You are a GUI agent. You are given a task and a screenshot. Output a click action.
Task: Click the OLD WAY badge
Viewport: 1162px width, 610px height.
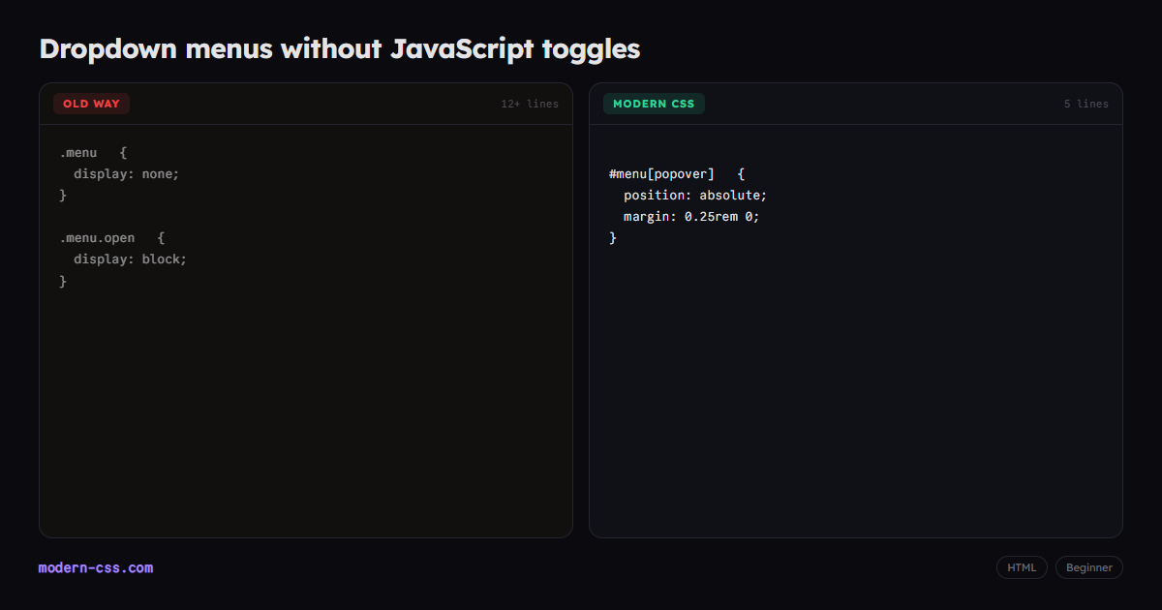pos(91,104)
